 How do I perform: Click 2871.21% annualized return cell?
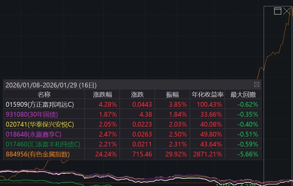(x=208, y=154)
